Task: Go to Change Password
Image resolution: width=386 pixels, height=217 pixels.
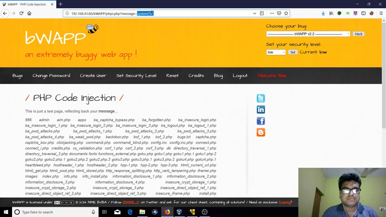Action: (51, 76)
